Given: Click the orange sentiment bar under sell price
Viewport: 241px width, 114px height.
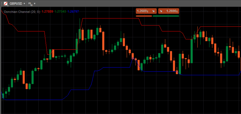Looking at the screenshot, I should (144, 16).
